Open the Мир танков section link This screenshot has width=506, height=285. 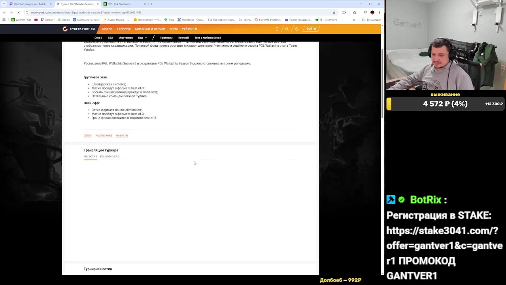(126, 38)
